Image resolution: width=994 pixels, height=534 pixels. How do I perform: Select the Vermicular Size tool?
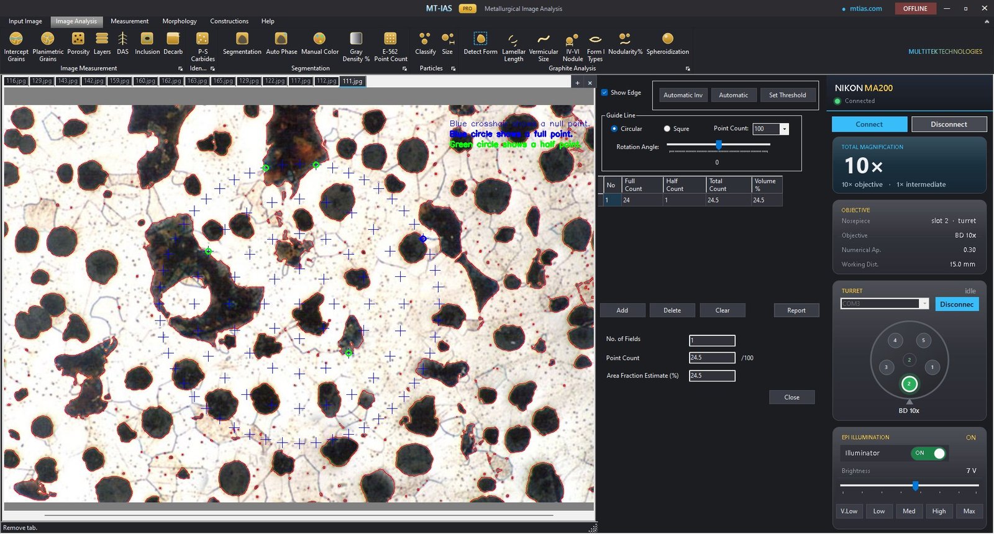[544, 47]
